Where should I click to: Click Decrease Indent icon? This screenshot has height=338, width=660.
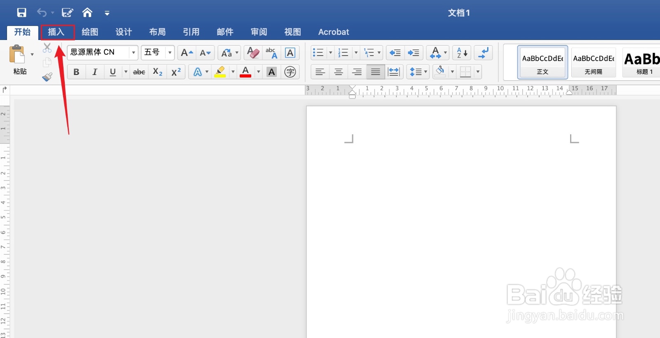pos(395,52)
